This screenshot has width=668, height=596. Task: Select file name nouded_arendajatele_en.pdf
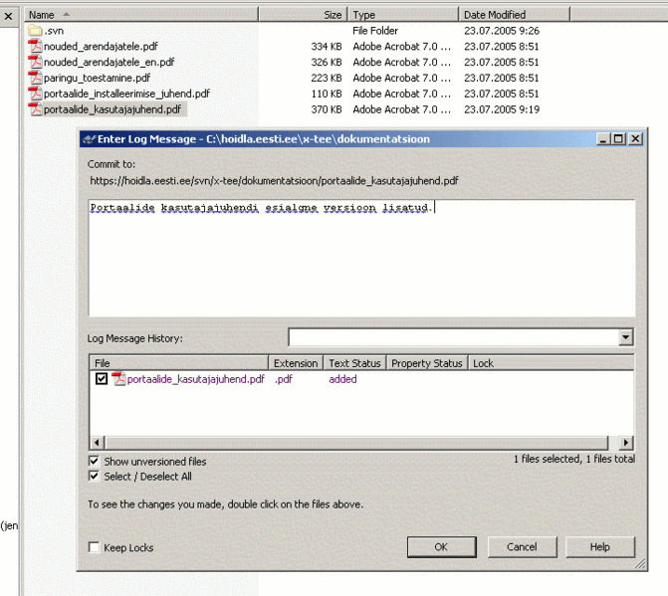[110, 62]
